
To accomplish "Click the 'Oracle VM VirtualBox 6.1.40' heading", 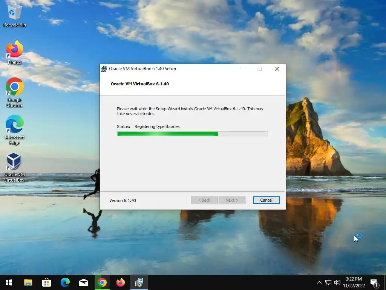I will (139, 84).
